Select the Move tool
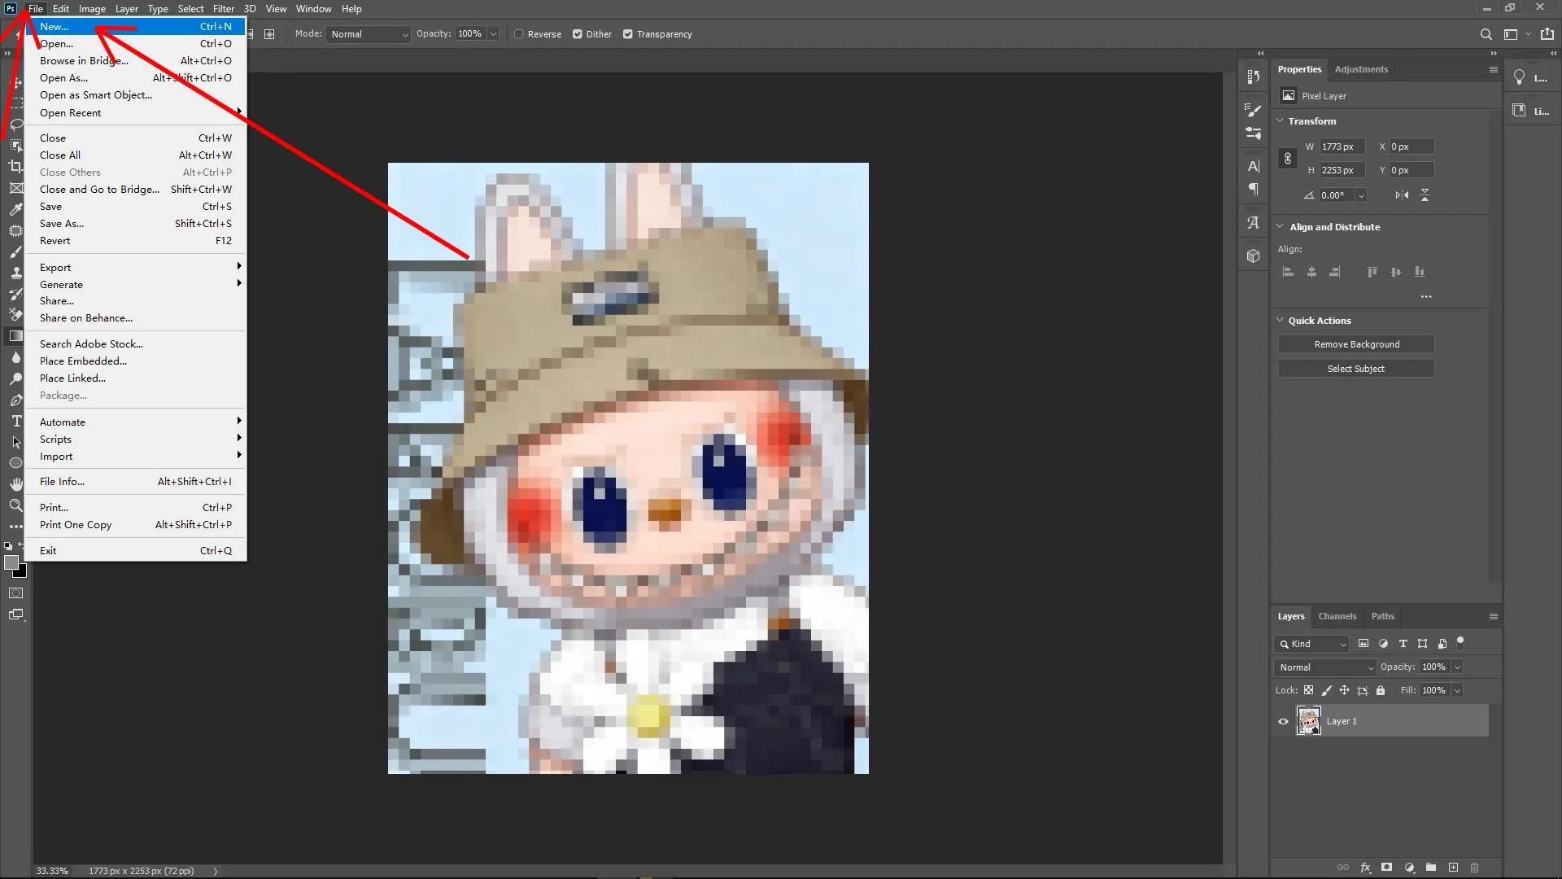The height and width of the screenshot is (879, 1562). (x=16, y=81)
